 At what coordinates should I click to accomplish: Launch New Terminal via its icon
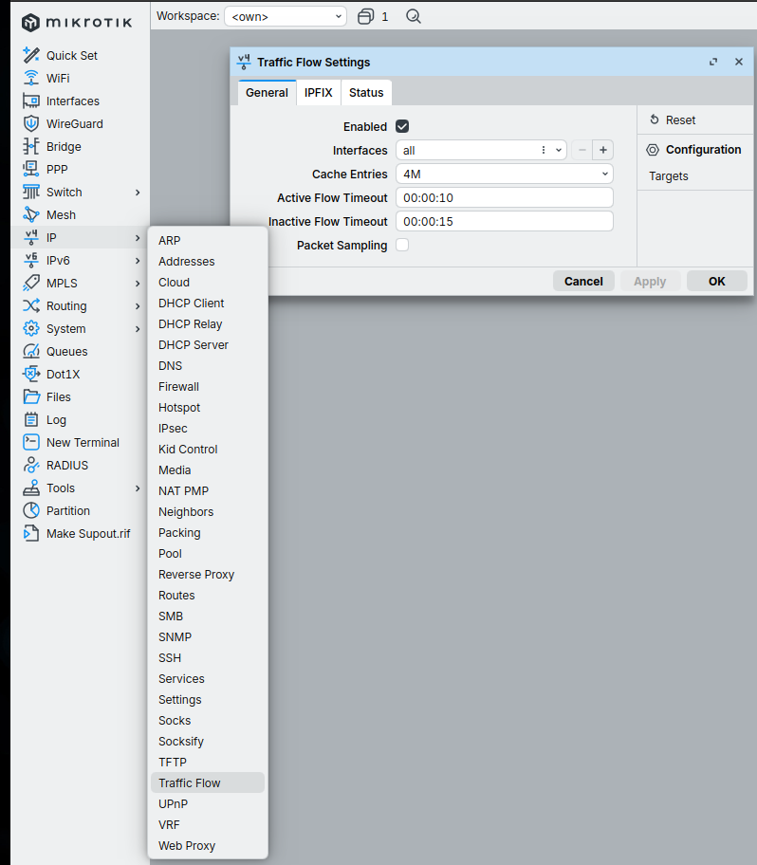pos(31,442)
